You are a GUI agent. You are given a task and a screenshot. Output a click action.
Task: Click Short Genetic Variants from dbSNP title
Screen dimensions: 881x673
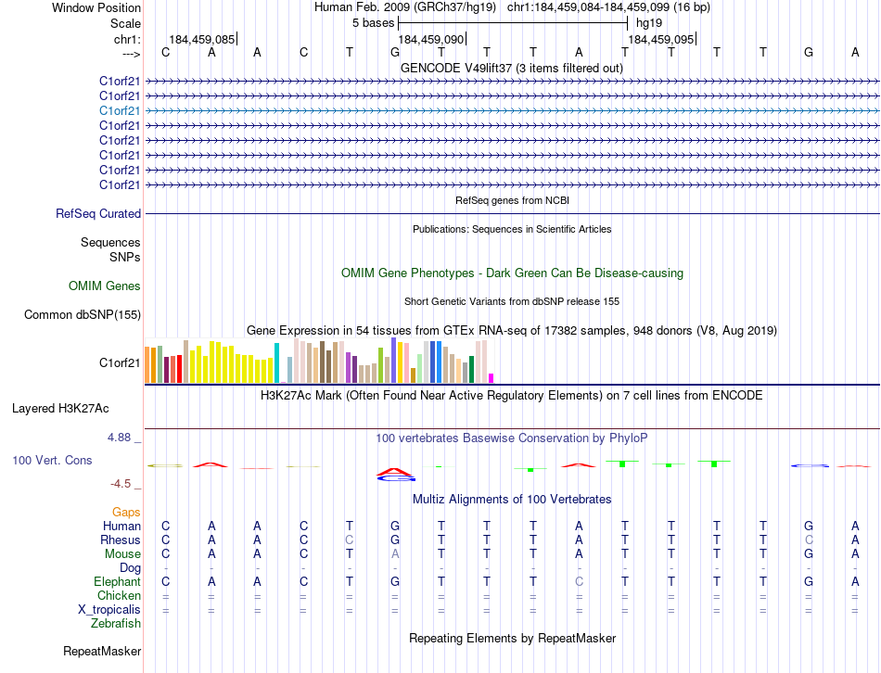coord(512,301)
